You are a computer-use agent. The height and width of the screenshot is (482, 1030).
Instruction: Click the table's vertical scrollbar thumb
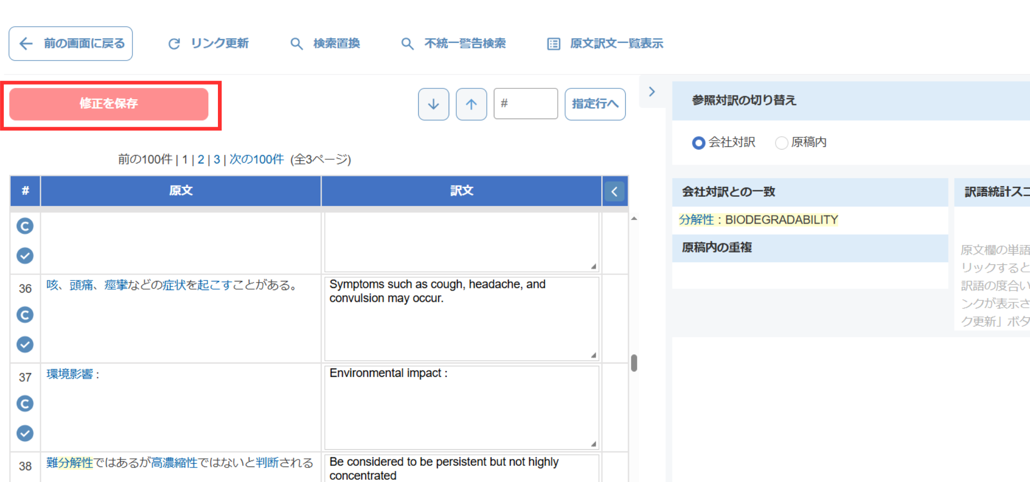tap(634, 363)
